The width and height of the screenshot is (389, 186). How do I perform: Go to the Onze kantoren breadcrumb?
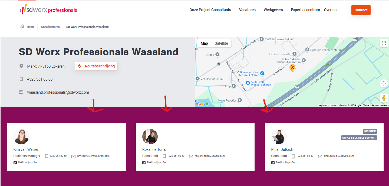(50, 27)
